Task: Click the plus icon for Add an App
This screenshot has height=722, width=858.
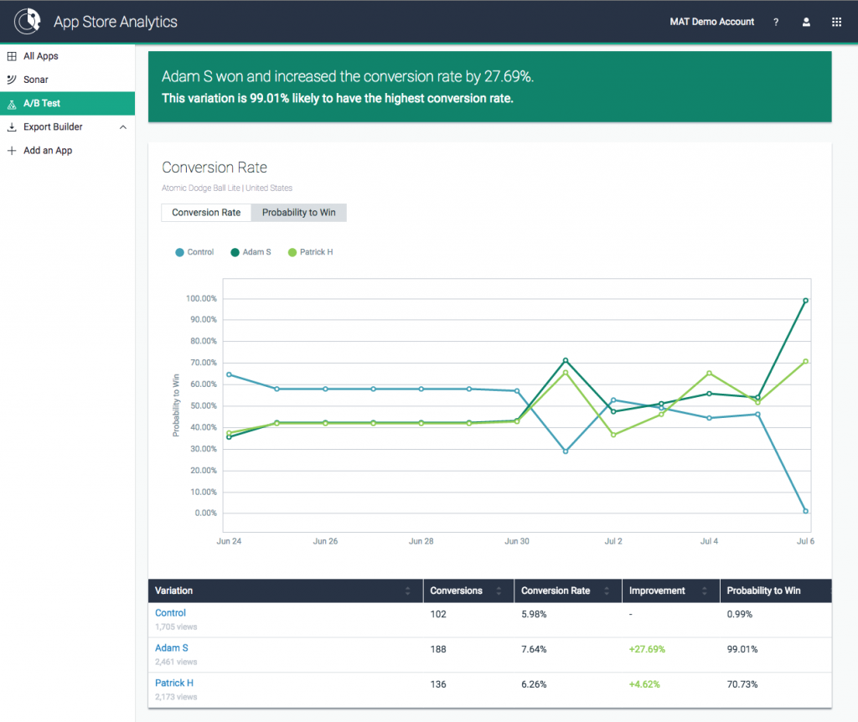Action: click(12, 151)
